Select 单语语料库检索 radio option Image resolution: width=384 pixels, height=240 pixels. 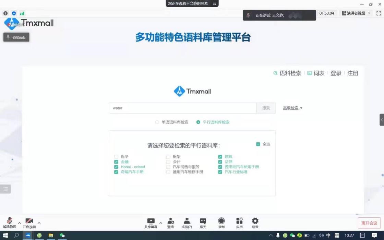(x=157, y=122)
